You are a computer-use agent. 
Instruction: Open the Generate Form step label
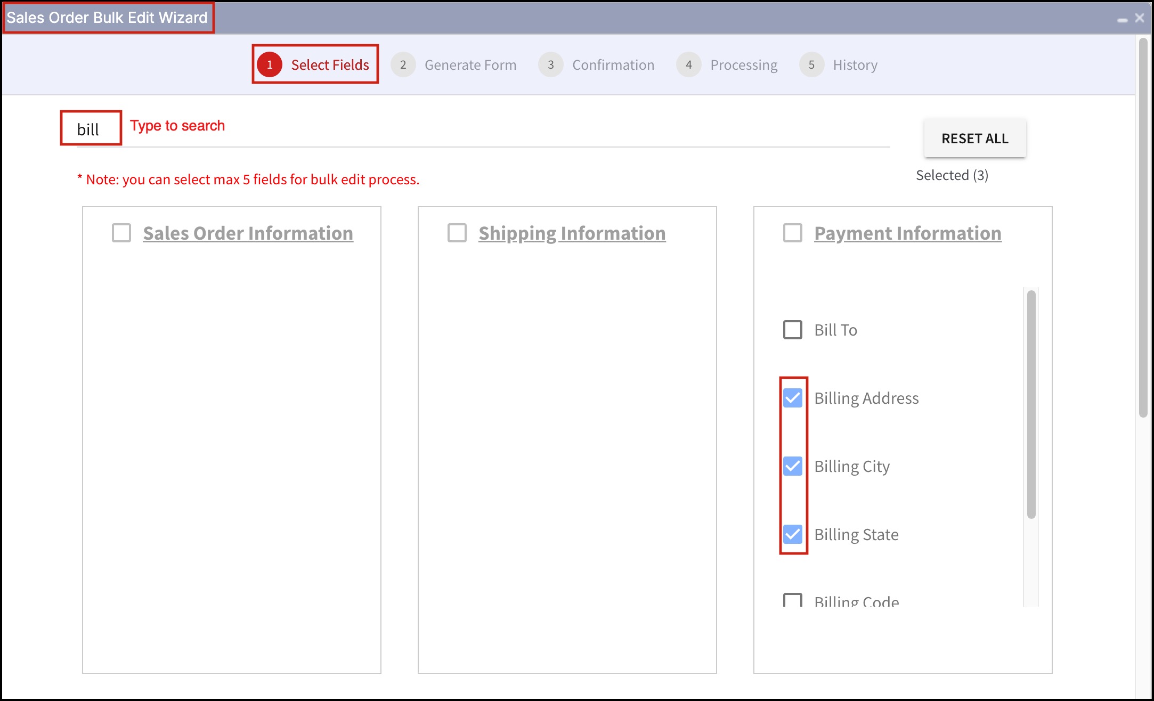(470, 65)
